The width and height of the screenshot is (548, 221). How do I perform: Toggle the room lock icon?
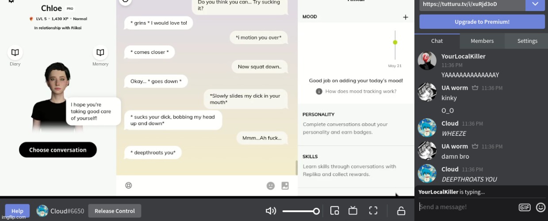coord(401,211)
